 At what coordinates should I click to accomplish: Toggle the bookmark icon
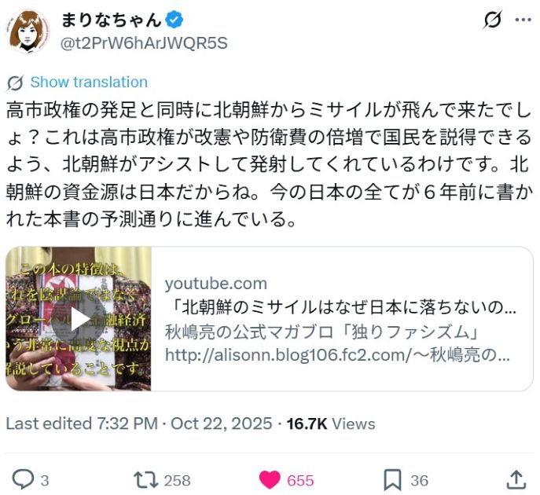392,480
